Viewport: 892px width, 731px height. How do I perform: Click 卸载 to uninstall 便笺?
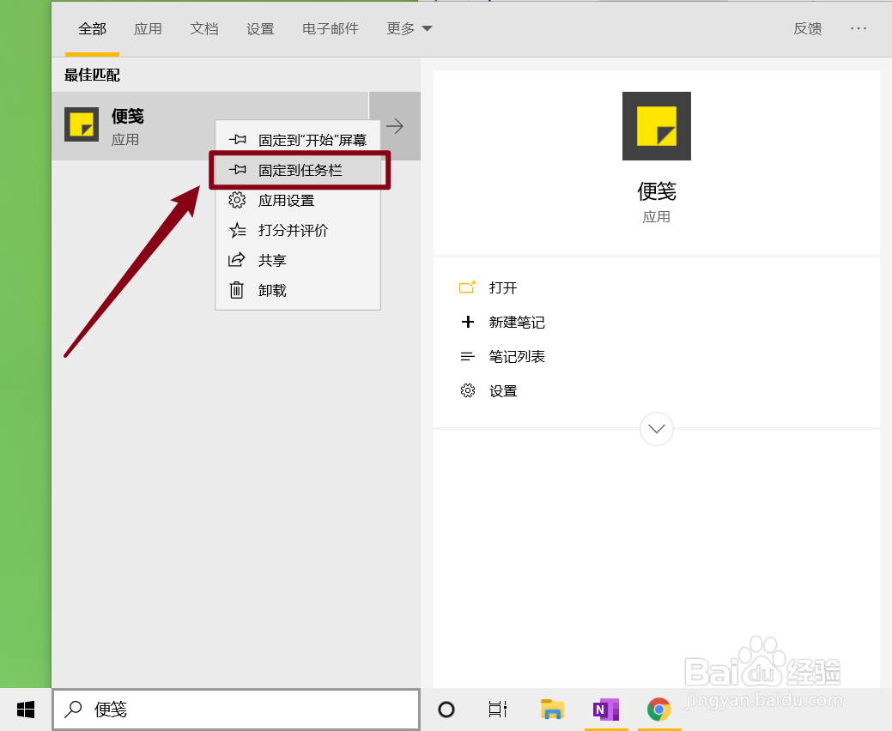(271, 290)
